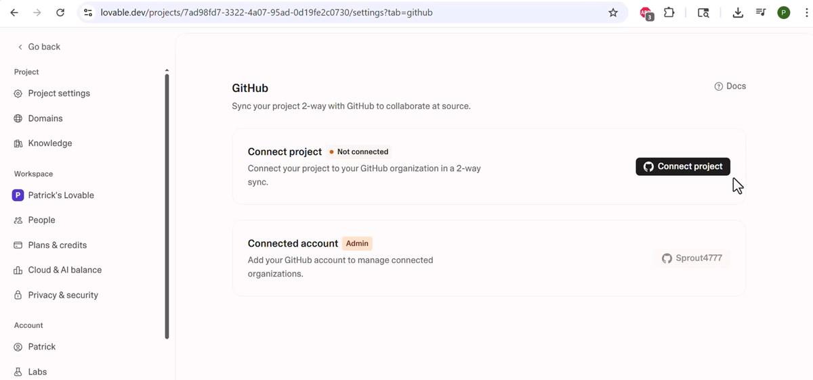Click the Connect project button
The image size is (813, 380).
[x=683, y=166]
